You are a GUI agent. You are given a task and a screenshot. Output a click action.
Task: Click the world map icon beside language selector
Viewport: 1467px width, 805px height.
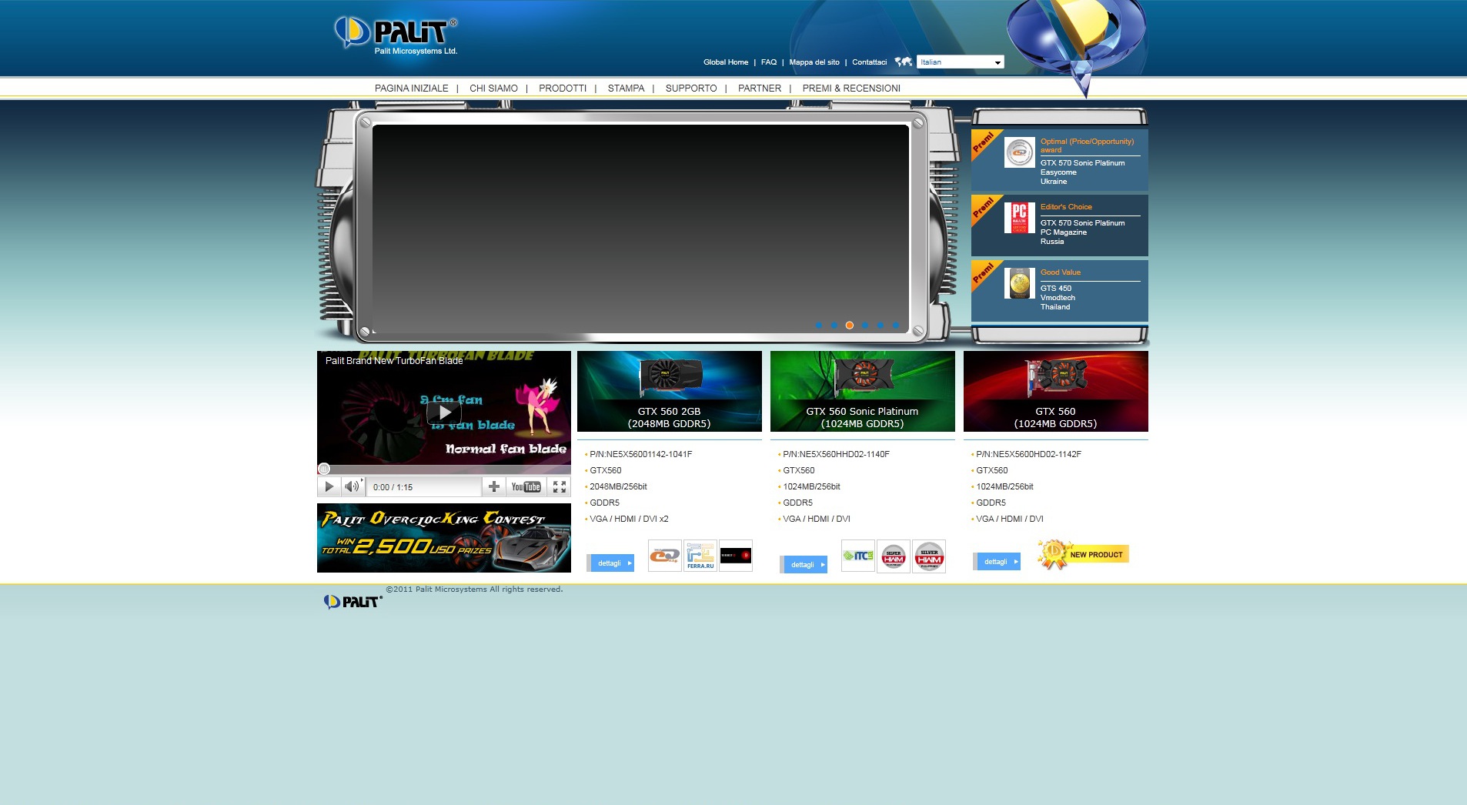tap(903, 62)
